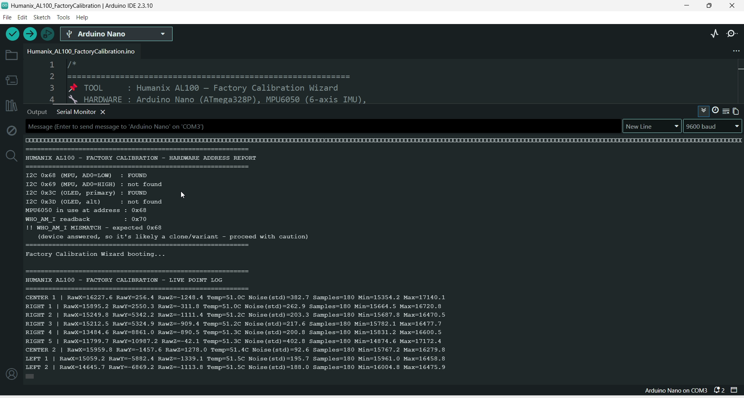The width and height of the screenshot is (744, 398).
Task: Click 'Factory Calibration Wizard booting...' line
Action: tap(95, 254)
